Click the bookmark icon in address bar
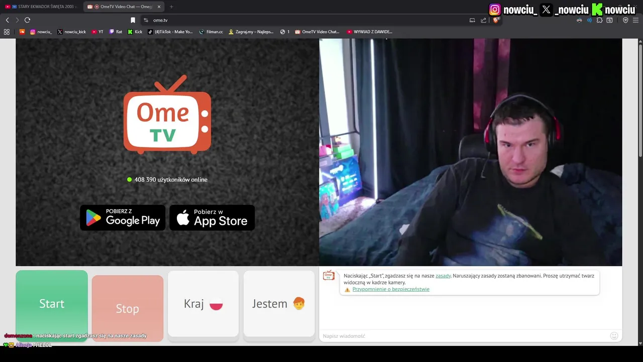Screen dimensions: 643x362 pyautogui.click(x=133, y=20)
